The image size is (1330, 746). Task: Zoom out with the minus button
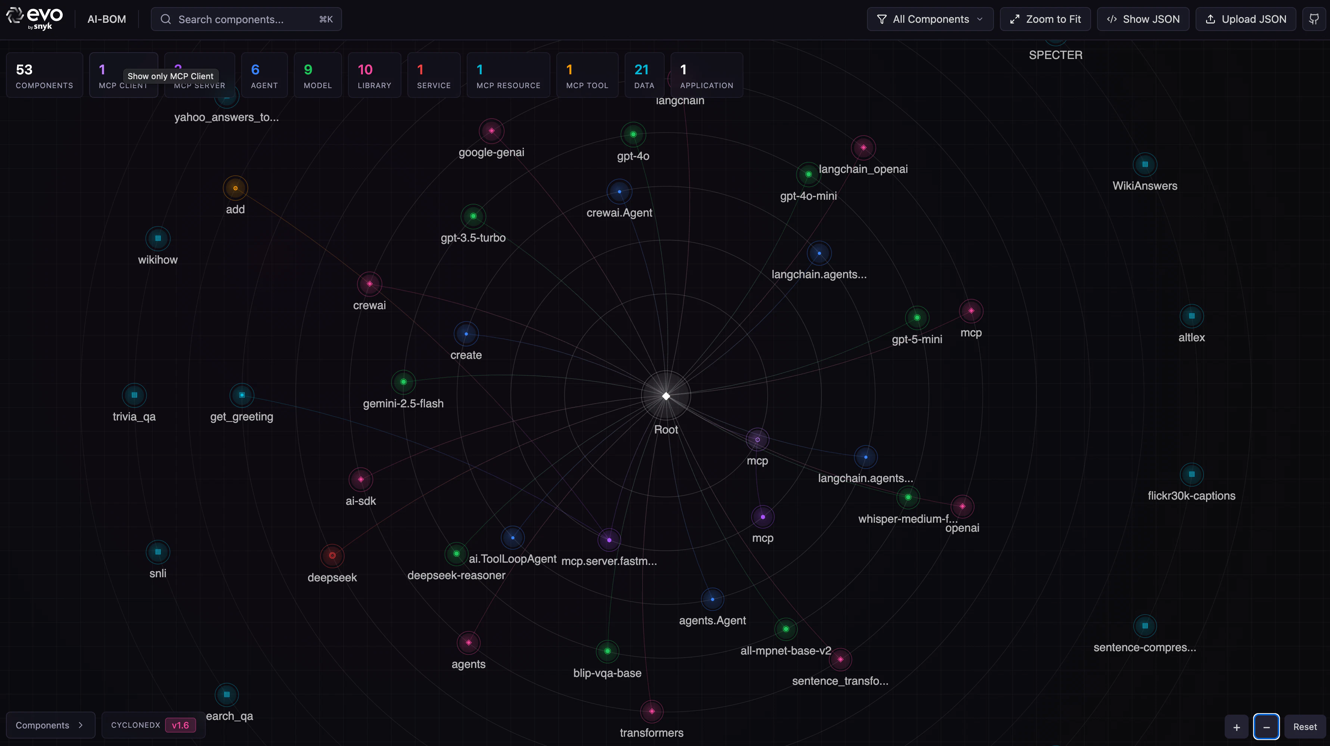[1267, 726]
